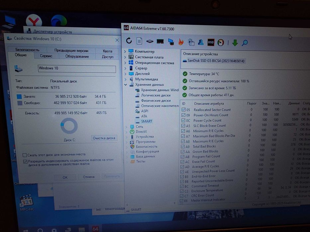The image size is (310, 232).
Task: Click the Описание атрибута column header
Action: pos(209,103)
